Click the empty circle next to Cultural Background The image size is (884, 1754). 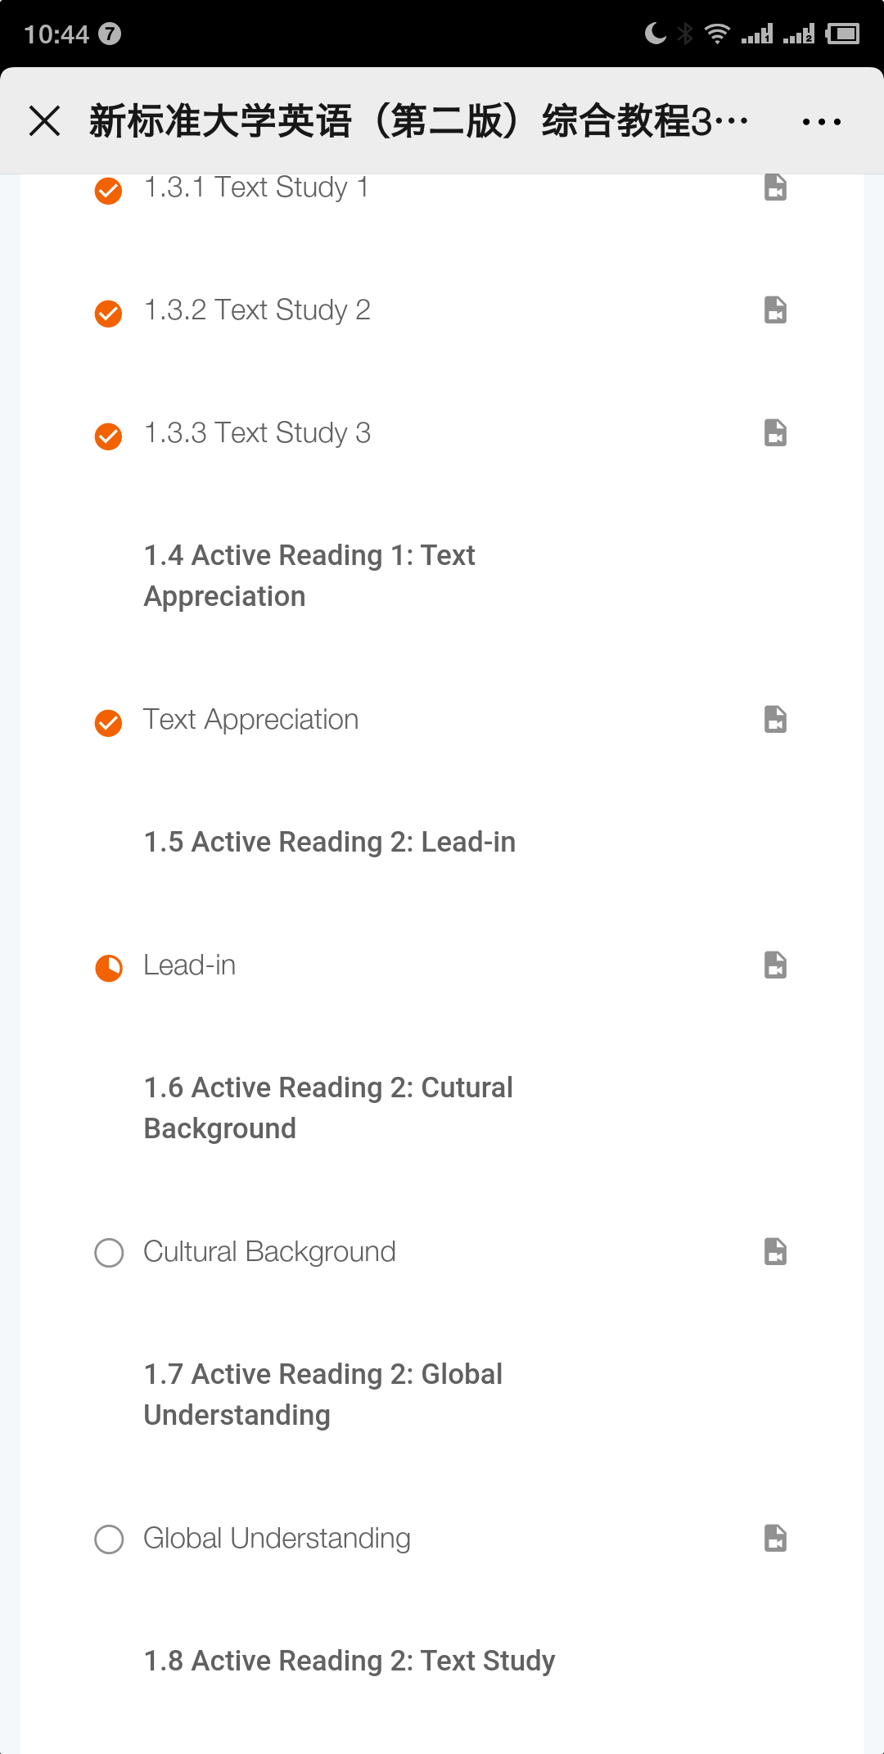tap(109, 1253)
